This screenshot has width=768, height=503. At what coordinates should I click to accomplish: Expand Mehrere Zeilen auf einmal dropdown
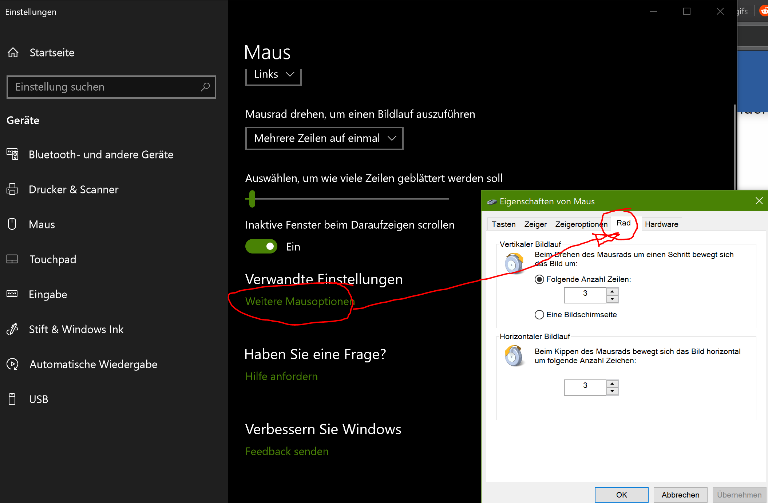[x=324, y=138]
